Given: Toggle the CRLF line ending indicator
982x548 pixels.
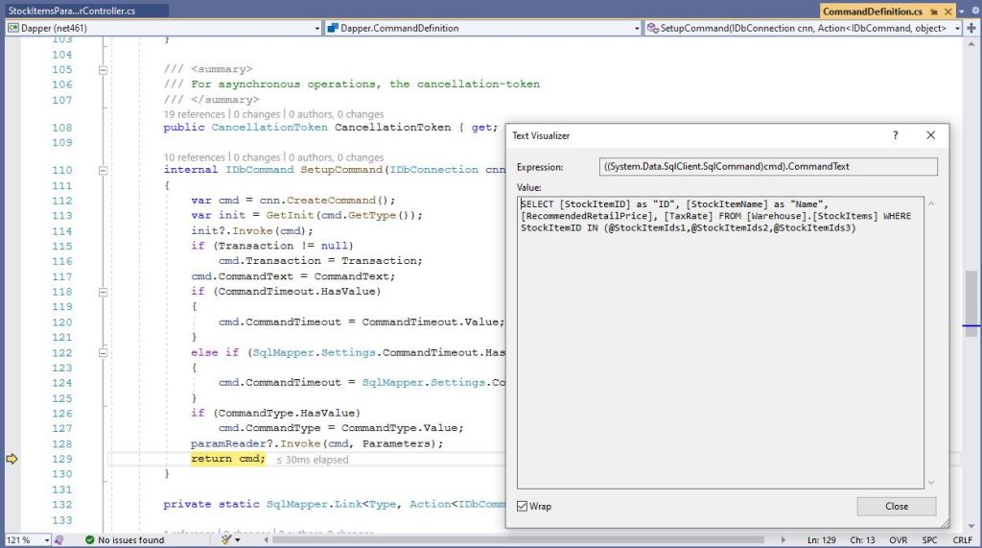Looking at the screenshot, I should pyautogui.click(x=962, y=540).
